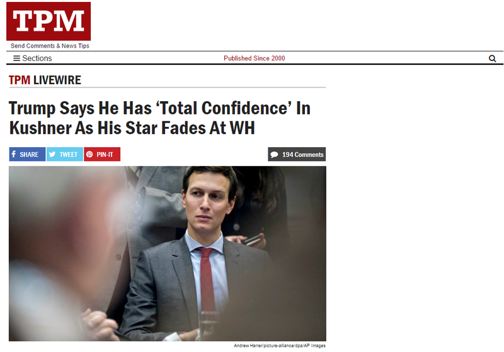Image resolution: width=504 pixels, height=352 pixels.
Task: Share the article with the SHARE button
Action: pos(27,154)
